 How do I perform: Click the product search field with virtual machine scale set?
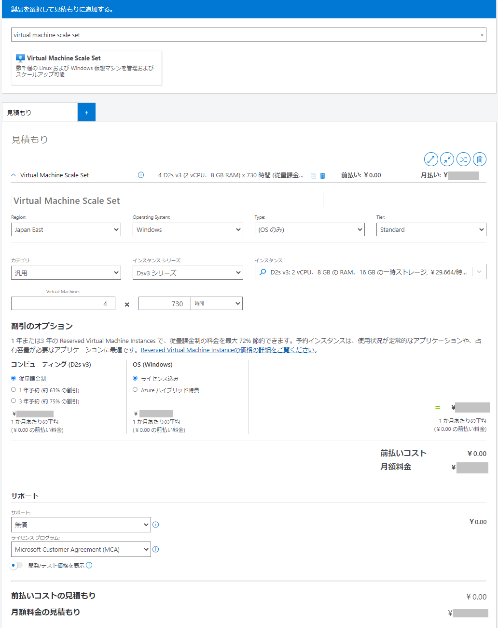coord(249,35)
